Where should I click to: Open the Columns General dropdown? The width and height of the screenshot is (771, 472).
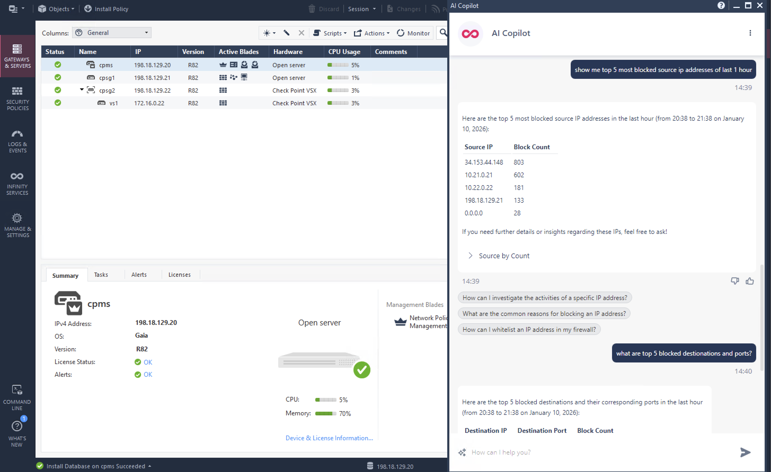(x=112, y=33)
